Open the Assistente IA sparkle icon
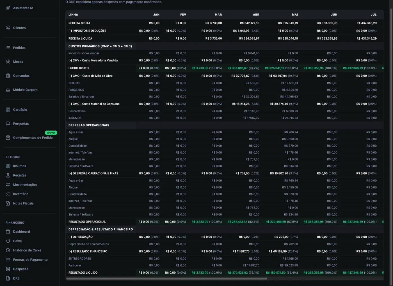393x286 pixels. [8, 8]
